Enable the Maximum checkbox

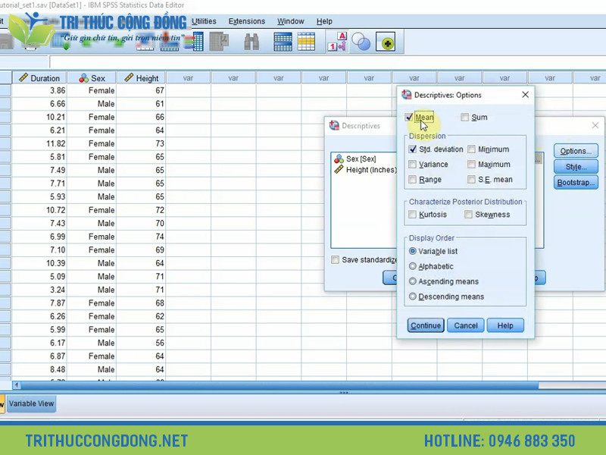471,165
